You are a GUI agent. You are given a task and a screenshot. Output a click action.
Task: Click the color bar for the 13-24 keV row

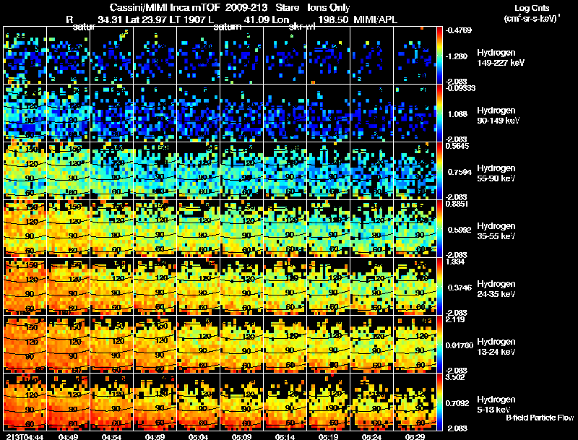pos(439,344)
